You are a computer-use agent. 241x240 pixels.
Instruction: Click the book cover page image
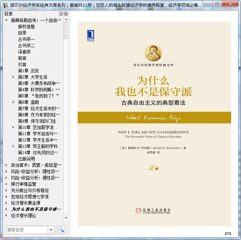pos(154,124)
